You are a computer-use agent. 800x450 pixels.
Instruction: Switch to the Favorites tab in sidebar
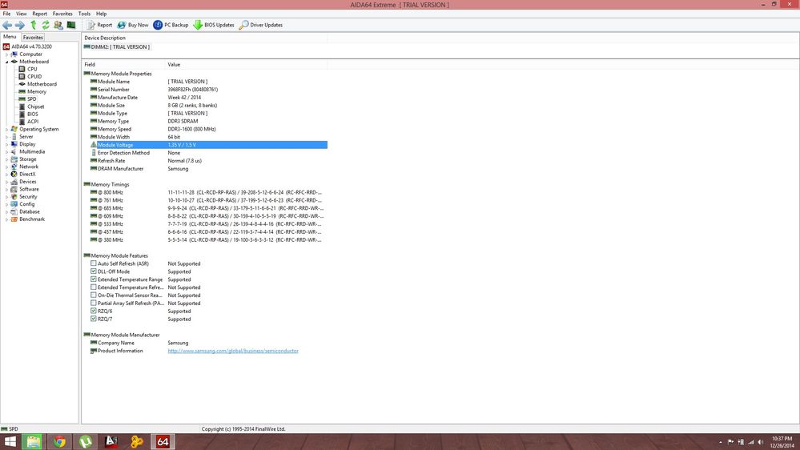coord(33,38)
